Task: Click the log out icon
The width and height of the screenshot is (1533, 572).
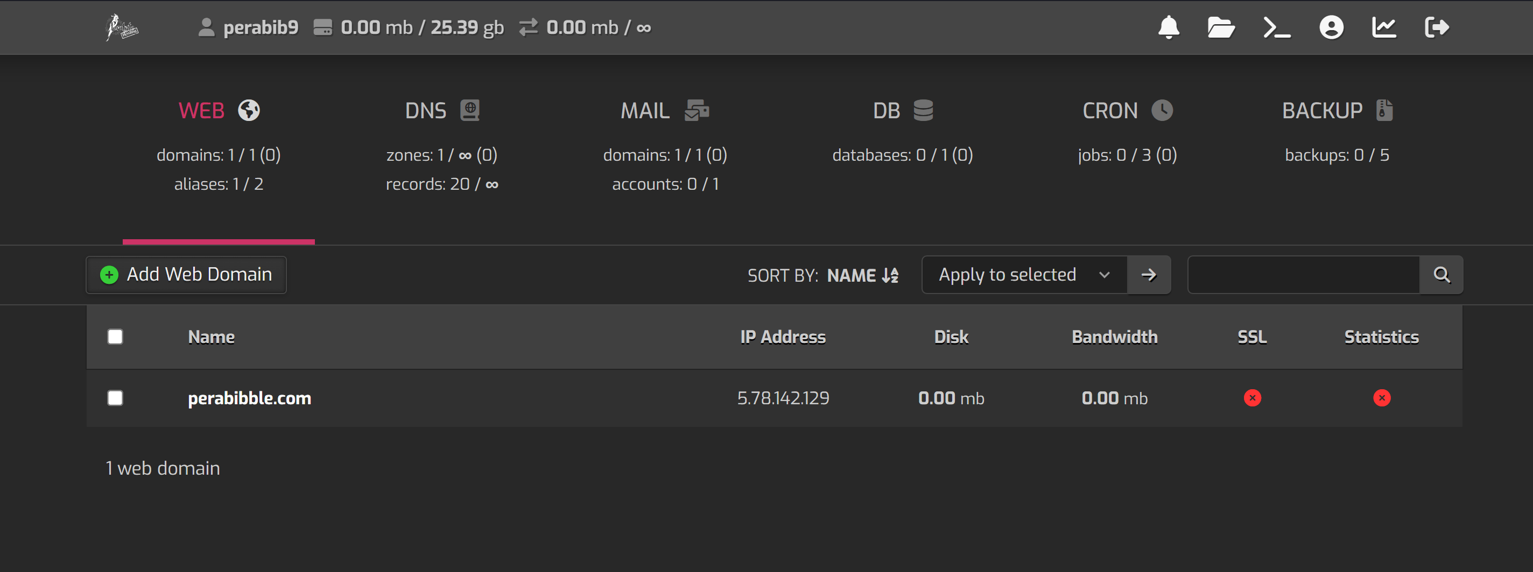Action: [x=1437, y=27]
